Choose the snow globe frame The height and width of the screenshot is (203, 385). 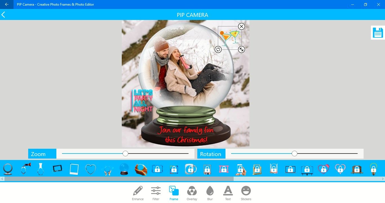124,169
